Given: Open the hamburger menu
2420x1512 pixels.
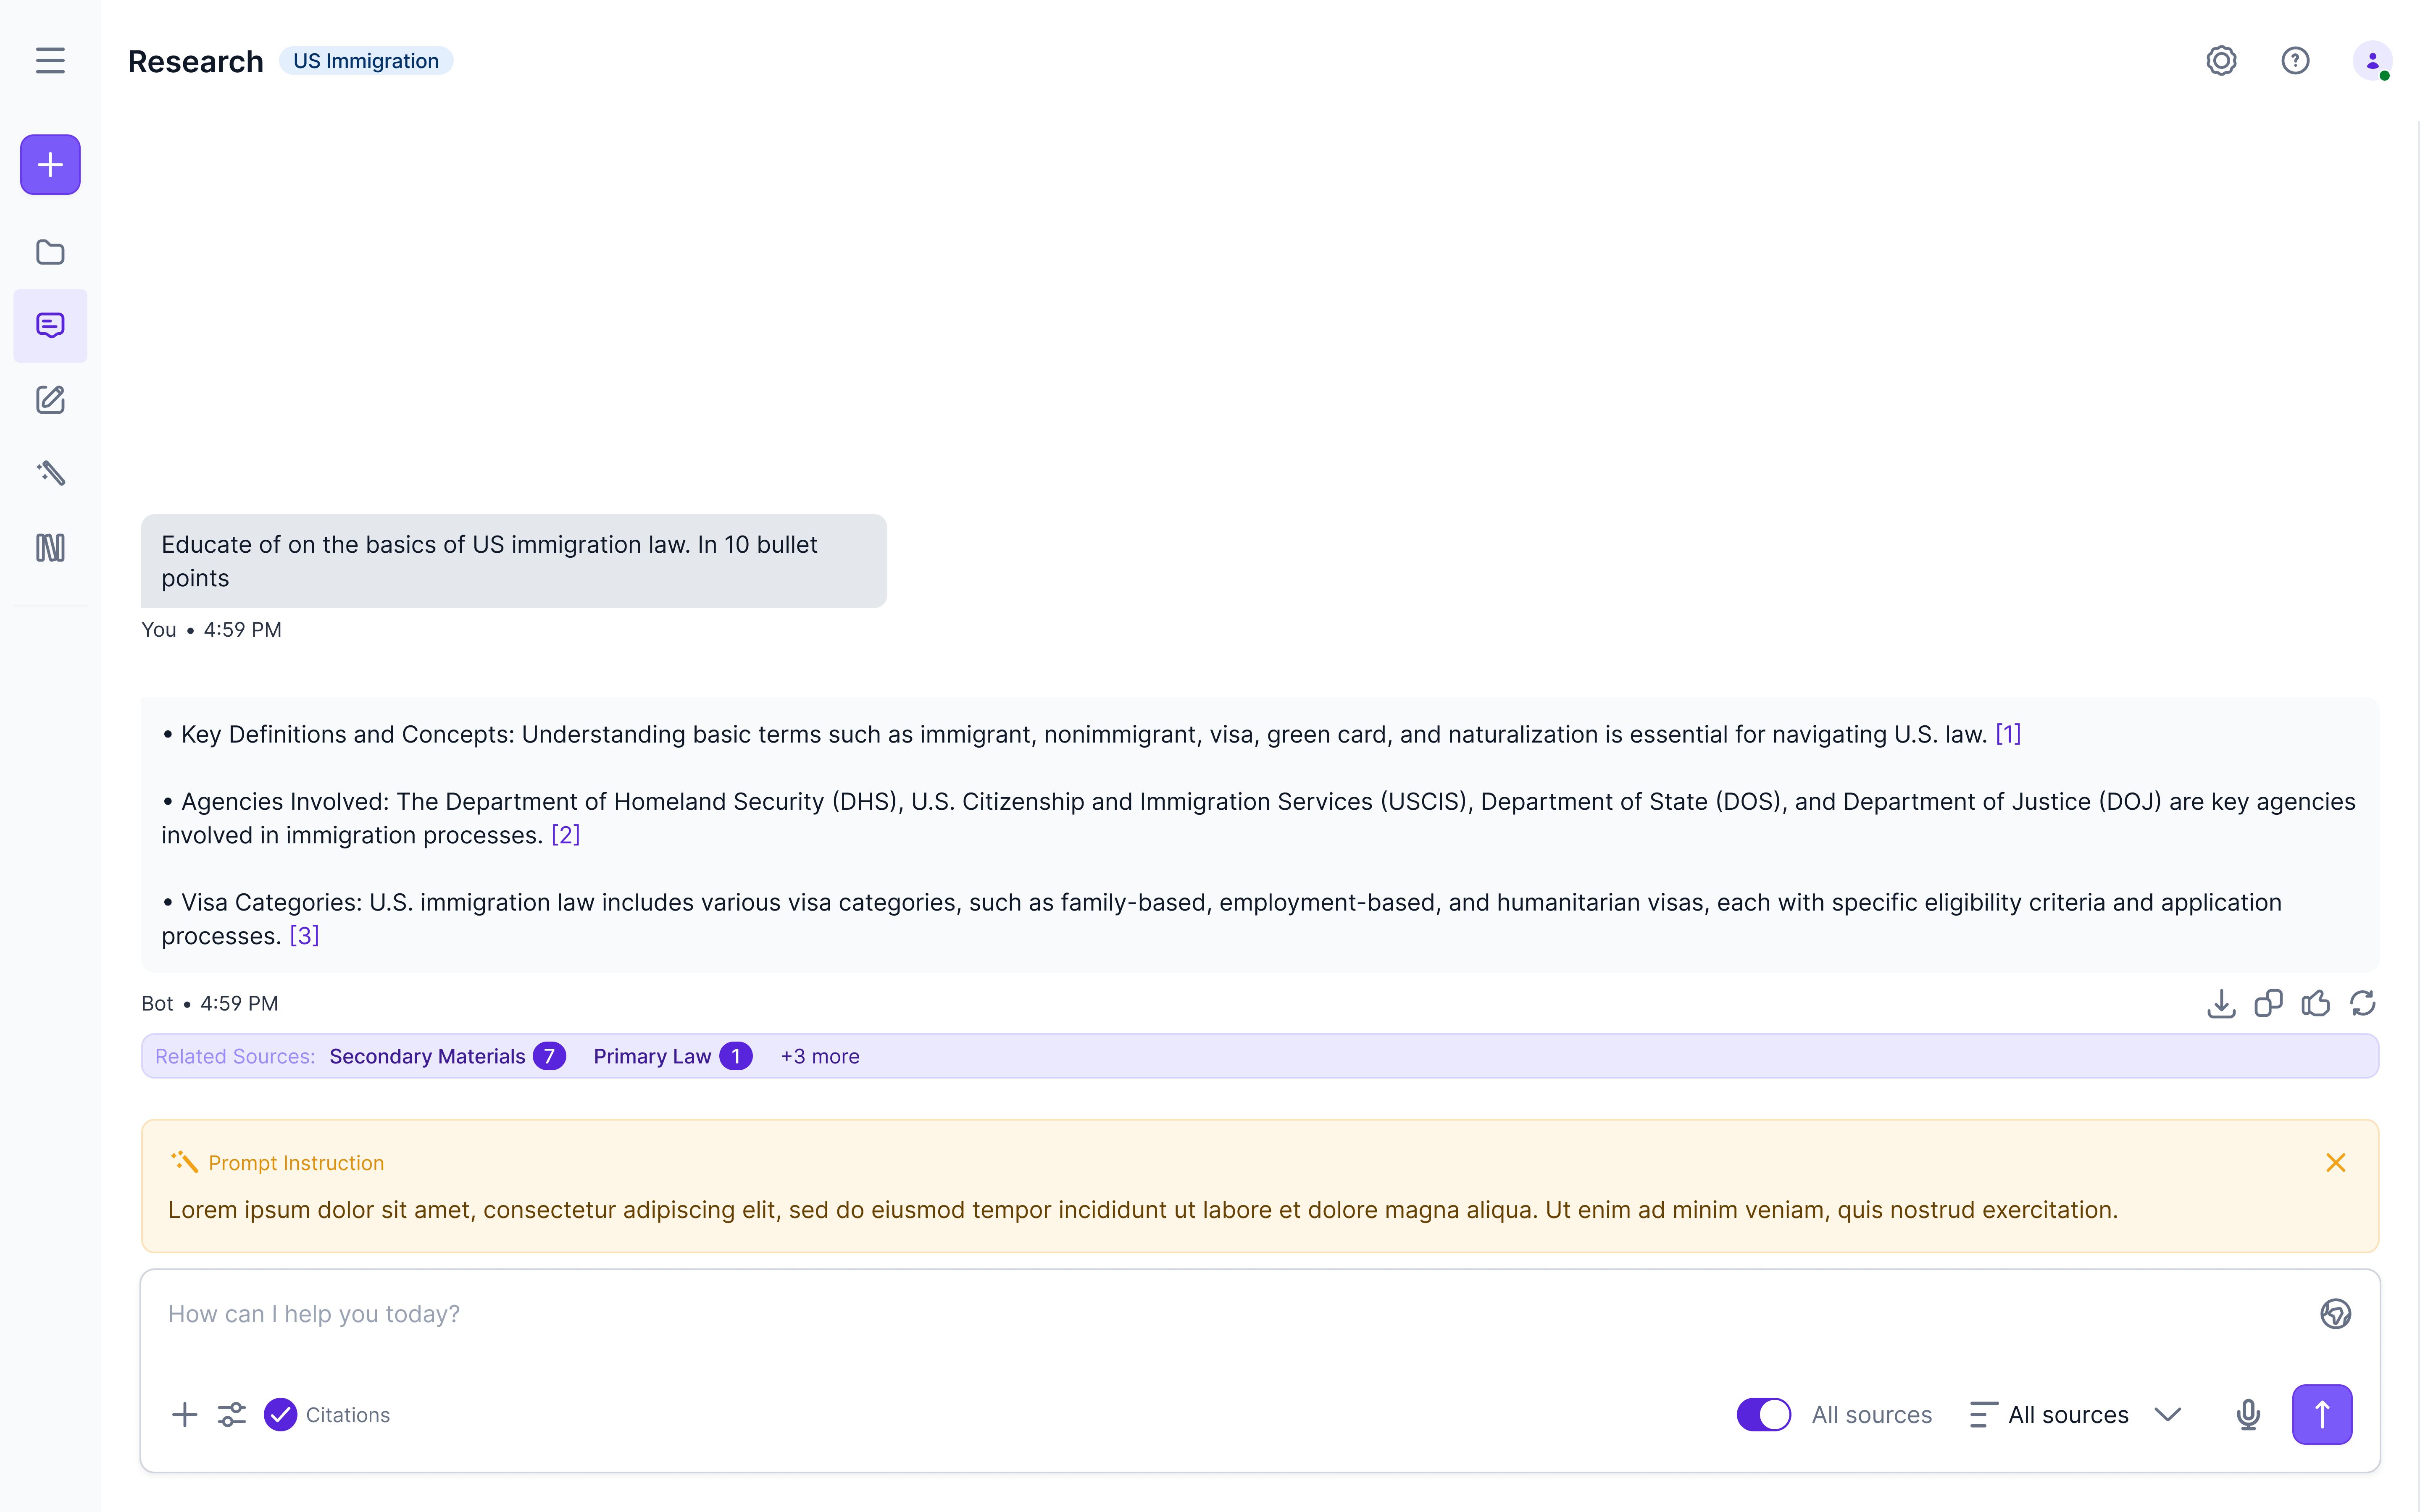Looking at the screenshot, I should pyautogui.click(x=50, y=60).
